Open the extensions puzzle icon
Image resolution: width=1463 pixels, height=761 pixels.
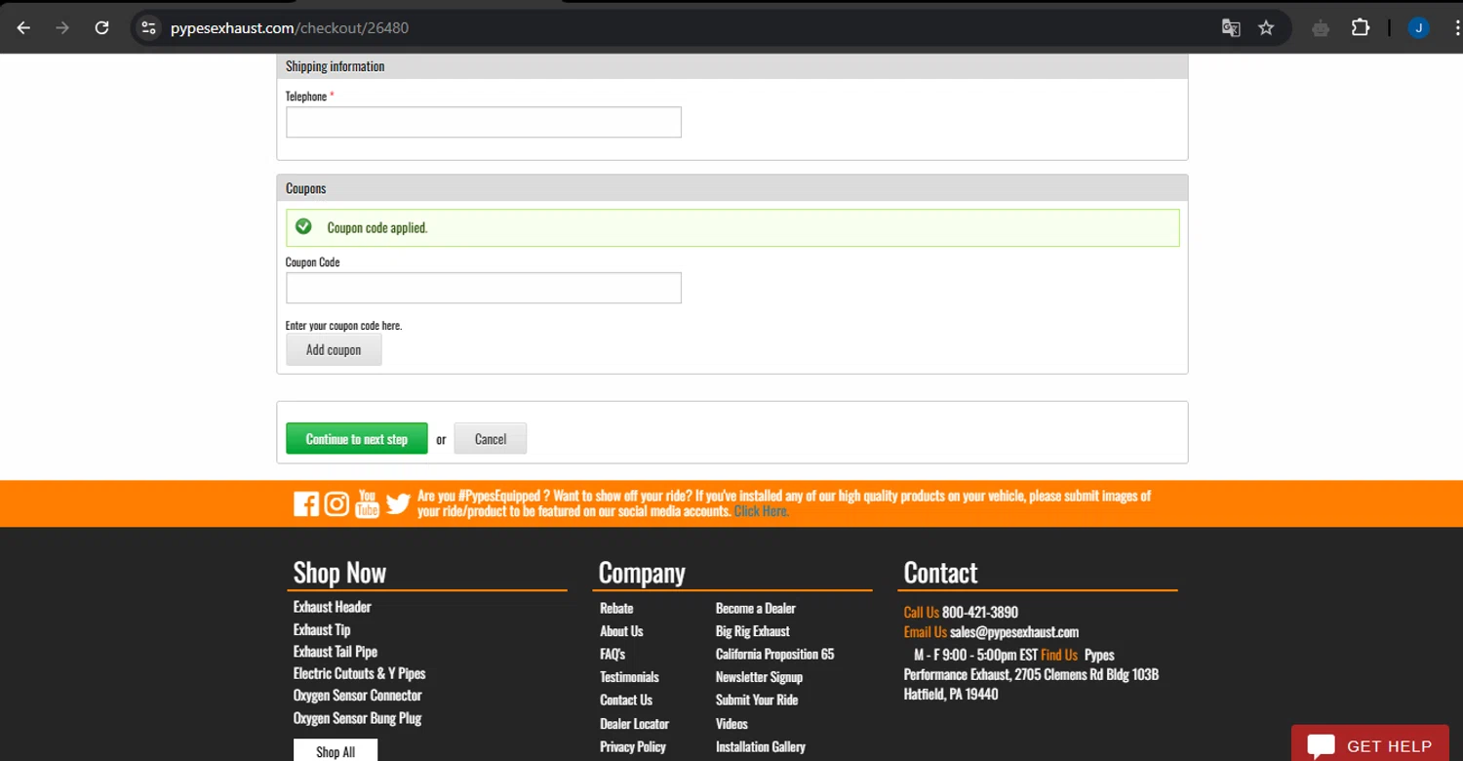1361,28
